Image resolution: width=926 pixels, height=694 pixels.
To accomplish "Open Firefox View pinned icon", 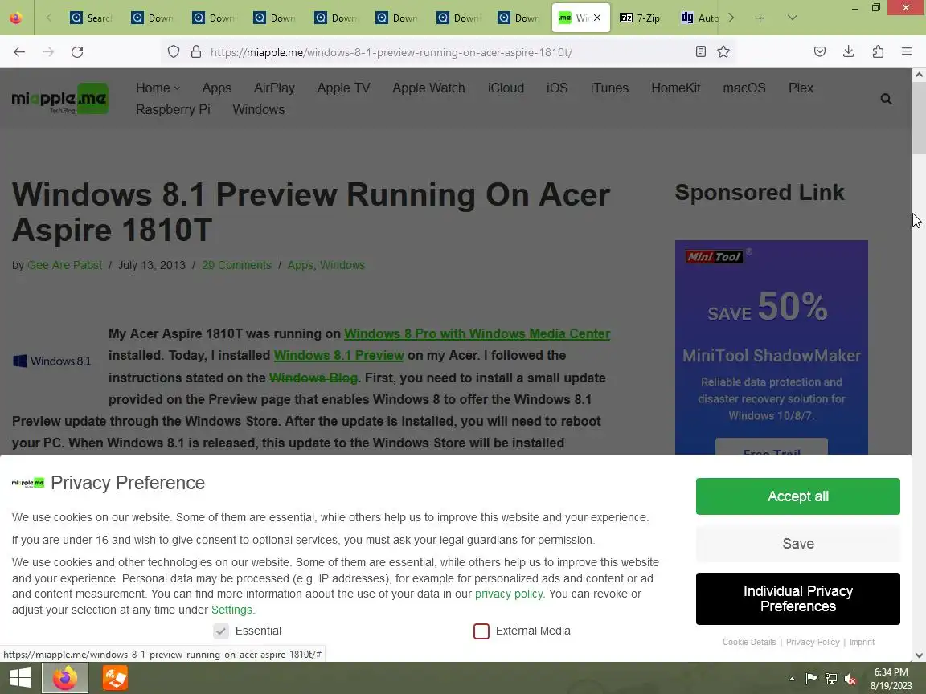I will [x=16, y=18].
